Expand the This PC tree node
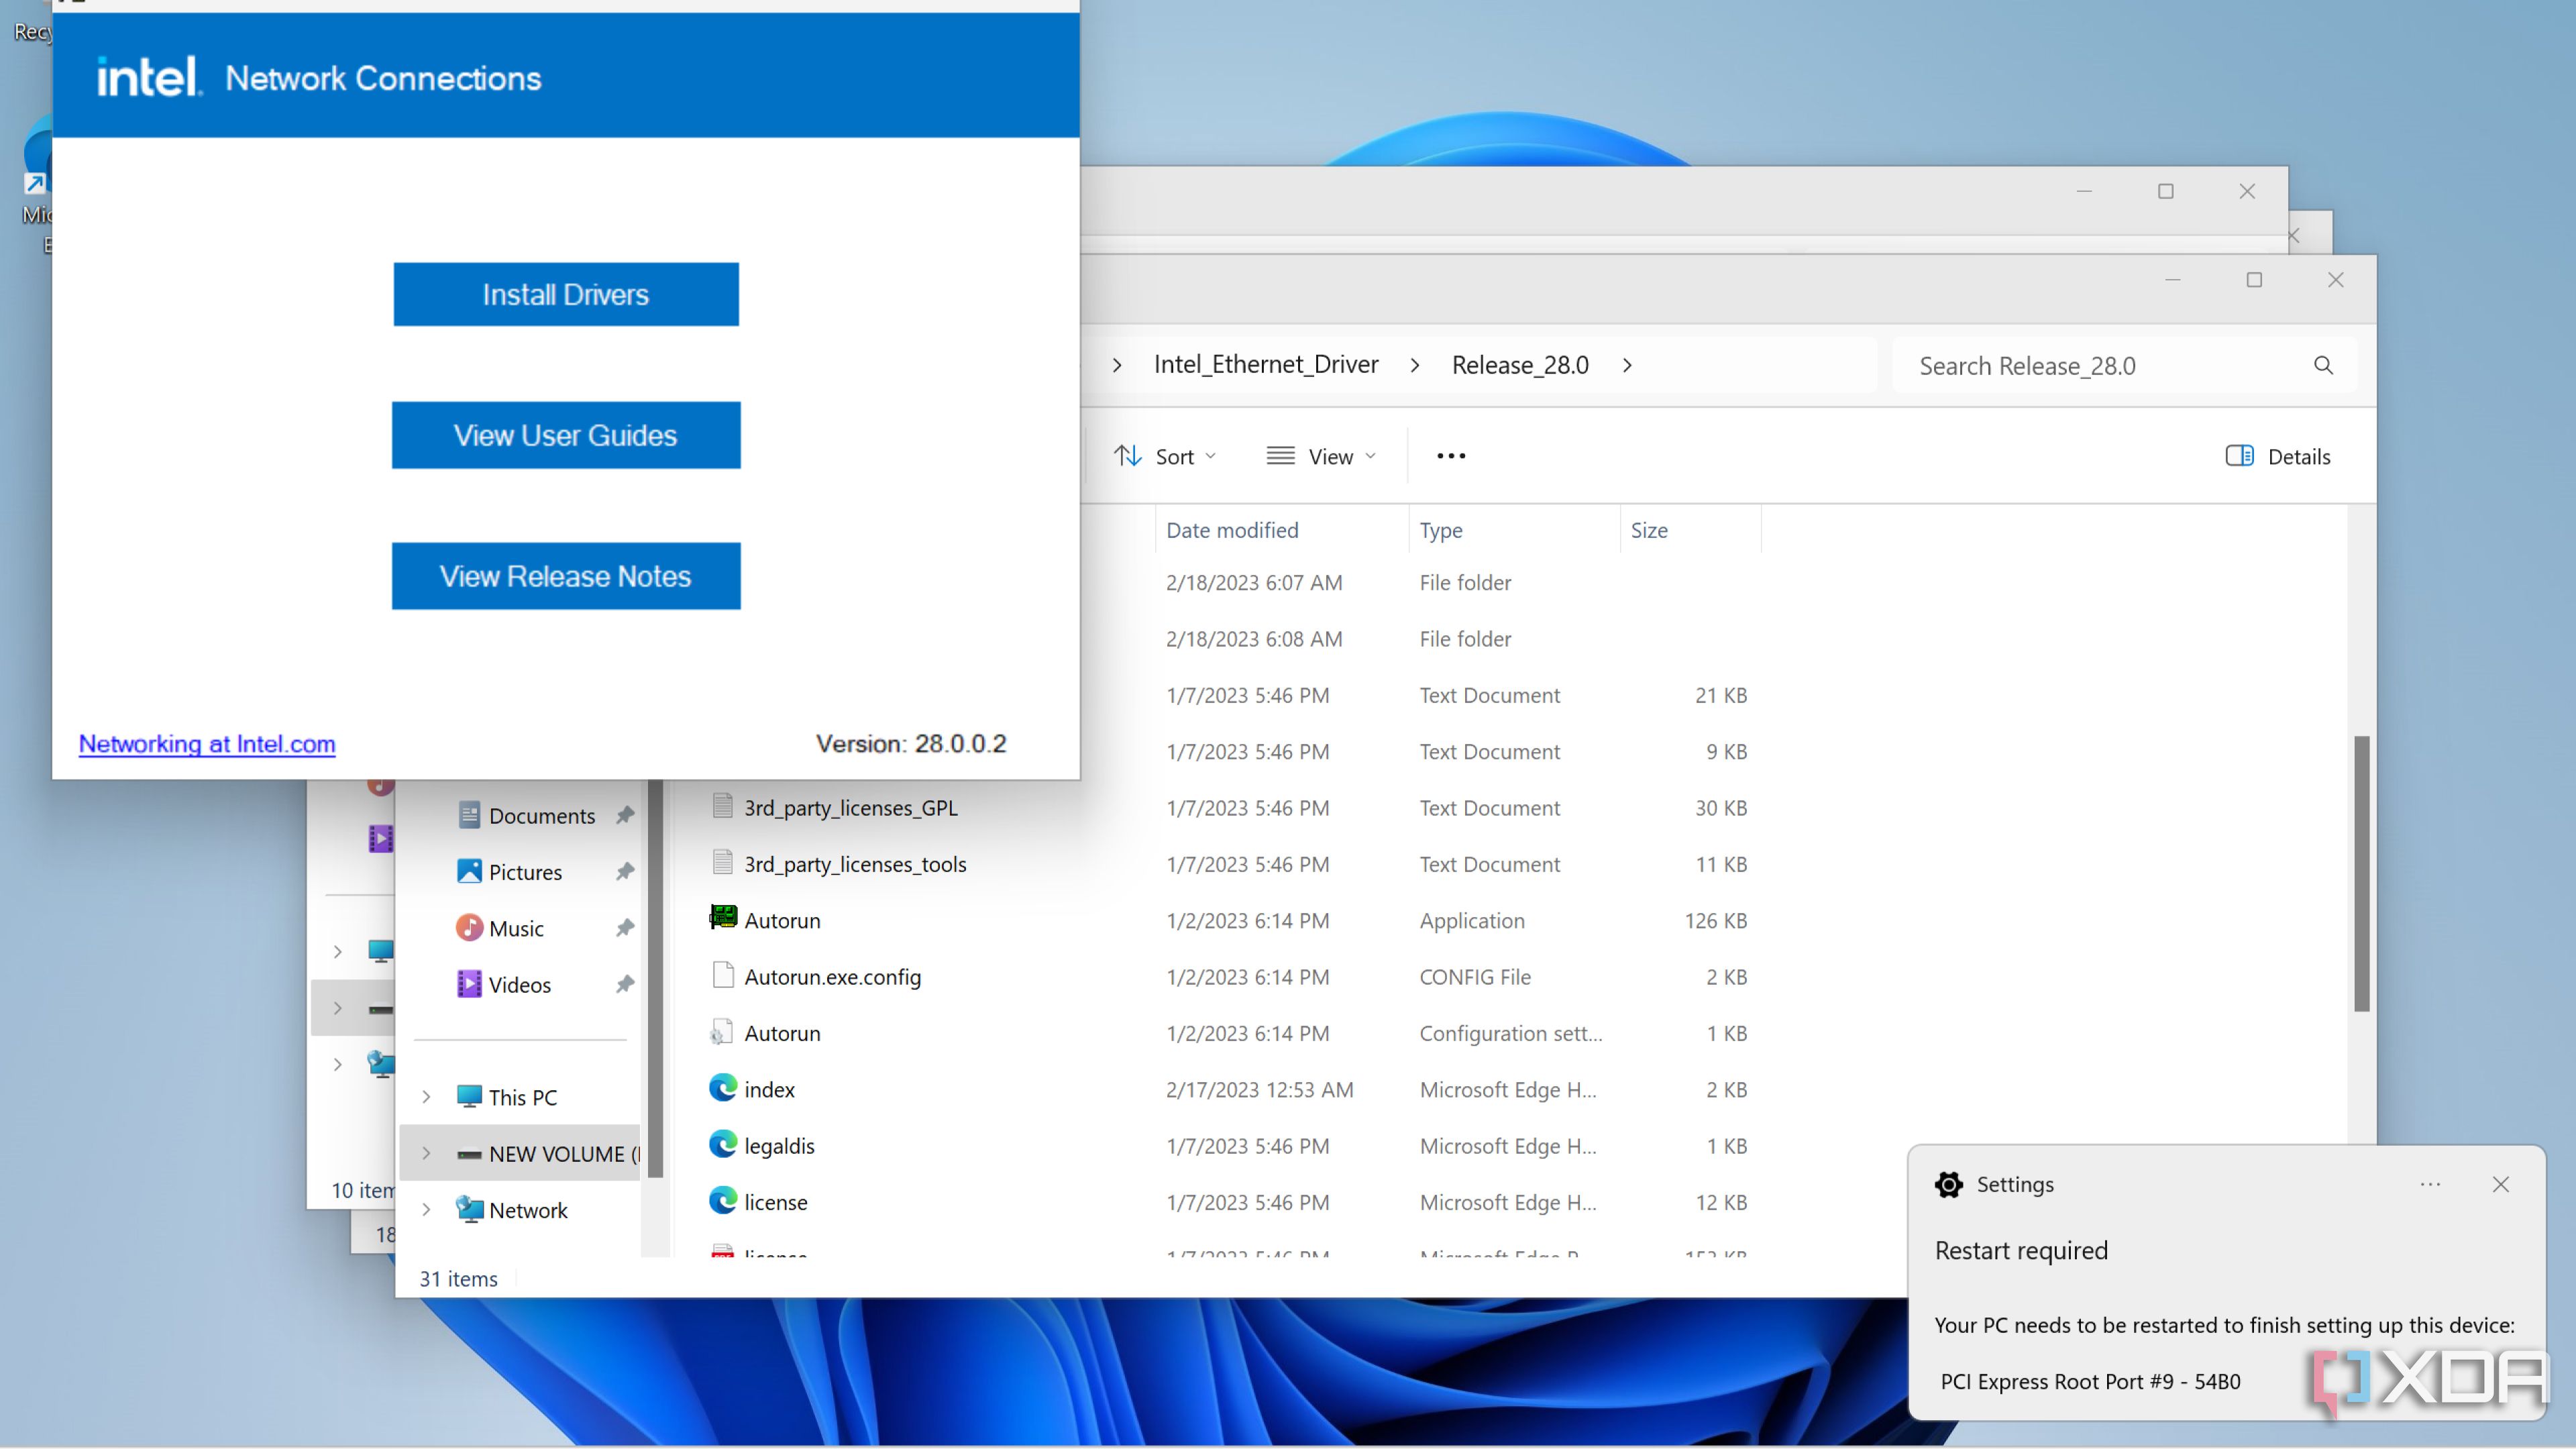 click(x=427, y=1097)
